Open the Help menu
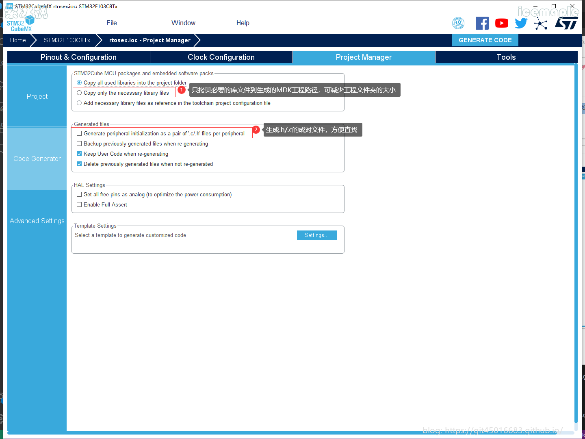 pyautogui.click(x=243, y=23)
